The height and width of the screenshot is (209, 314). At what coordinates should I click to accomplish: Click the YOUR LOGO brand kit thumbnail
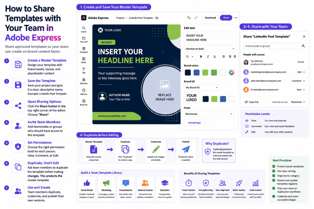click(x=191, y=97)
